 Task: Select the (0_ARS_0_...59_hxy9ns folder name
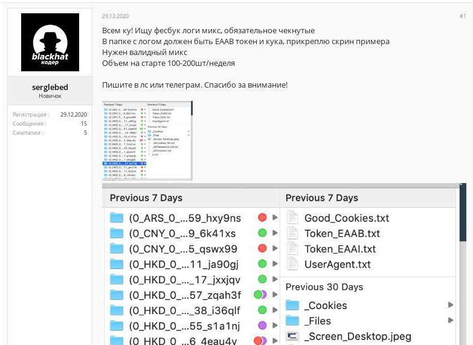tap(185, 218)
